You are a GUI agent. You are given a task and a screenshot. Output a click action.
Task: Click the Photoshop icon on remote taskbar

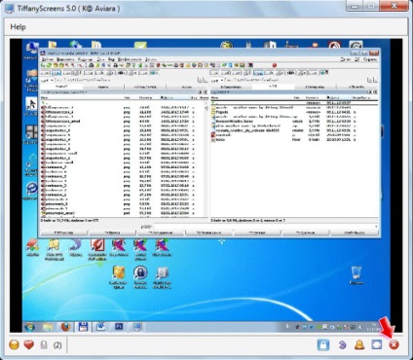tap(119, 327)
